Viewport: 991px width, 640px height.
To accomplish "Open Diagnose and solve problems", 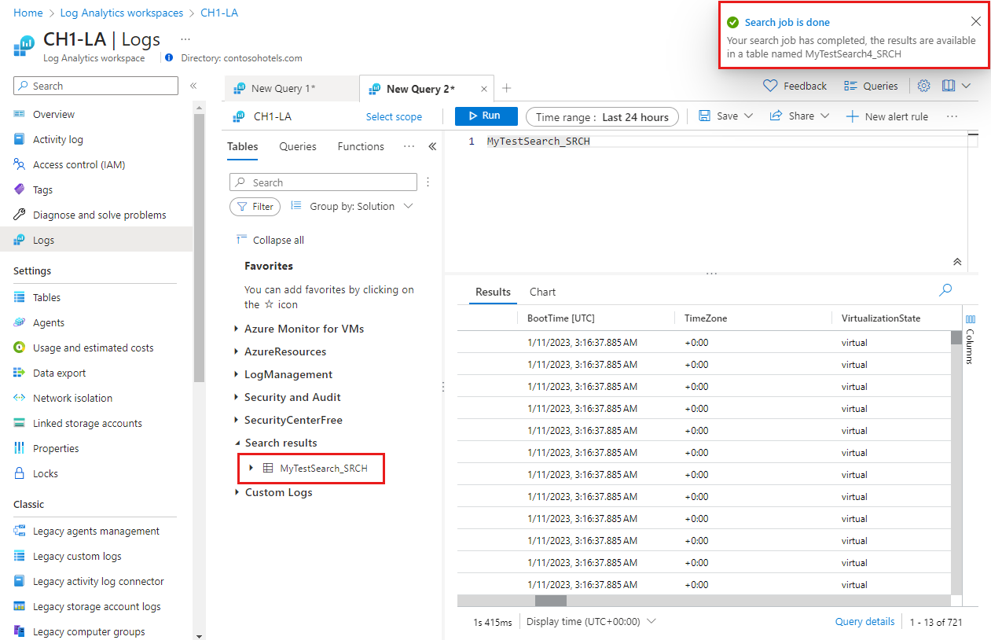I will pos(99,215).
